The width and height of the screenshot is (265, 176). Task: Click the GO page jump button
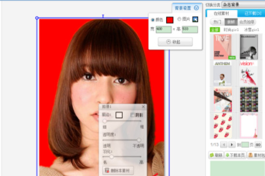coord(258,145)
